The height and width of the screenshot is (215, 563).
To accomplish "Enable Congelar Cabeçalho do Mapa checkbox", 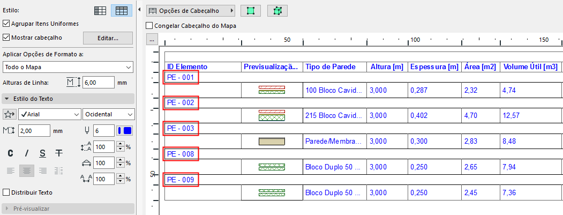I will [x=149, y=26].
